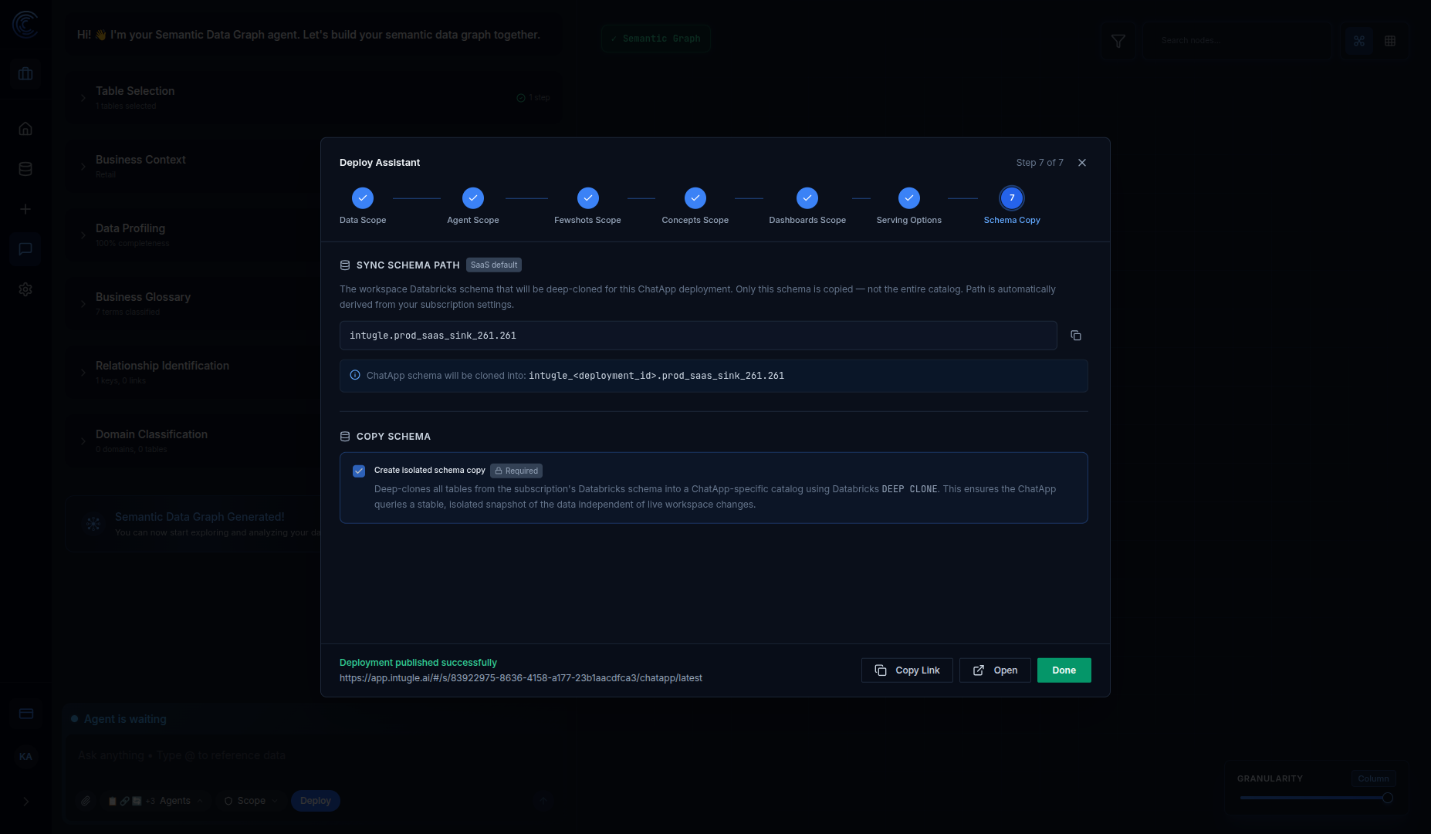Click the Intugle logo icon in sidebar

coord(25,25)
